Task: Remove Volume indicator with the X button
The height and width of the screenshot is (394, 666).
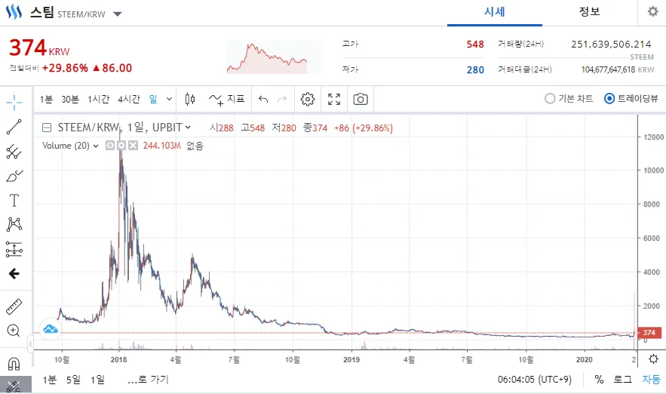Action: tap(134, 146)
